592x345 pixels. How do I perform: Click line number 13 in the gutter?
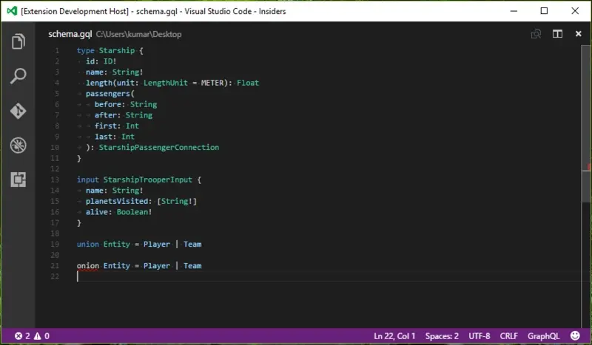click(x=55, y=180)
